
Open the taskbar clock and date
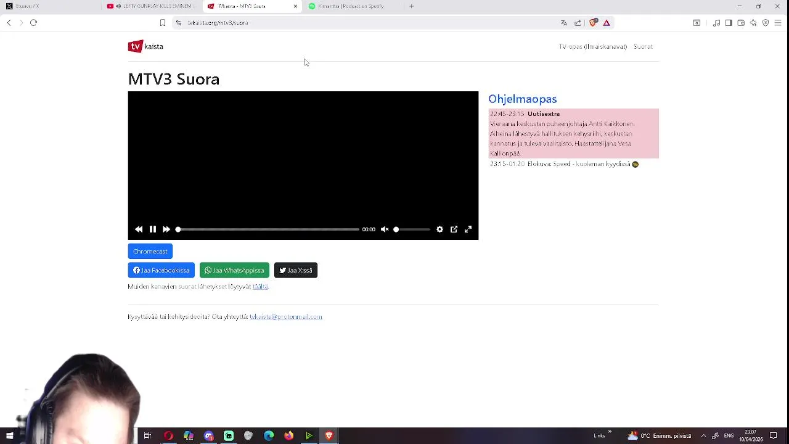click(x=751, y=436)
